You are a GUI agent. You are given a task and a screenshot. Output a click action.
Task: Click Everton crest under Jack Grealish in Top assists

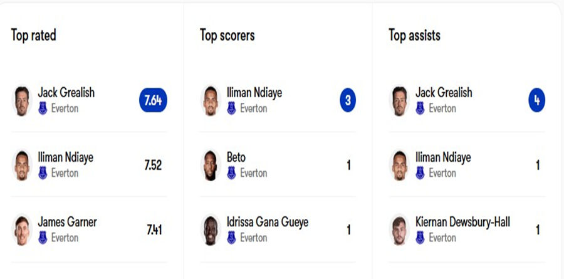(x=420, y=108)
